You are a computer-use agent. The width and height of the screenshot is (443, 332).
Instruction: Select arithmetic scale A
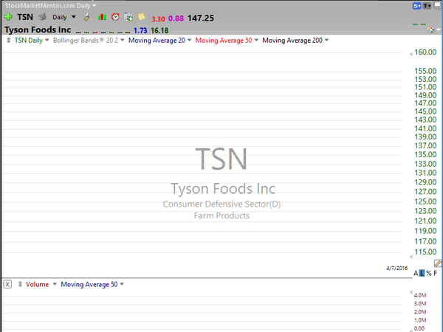pos(416,273)
